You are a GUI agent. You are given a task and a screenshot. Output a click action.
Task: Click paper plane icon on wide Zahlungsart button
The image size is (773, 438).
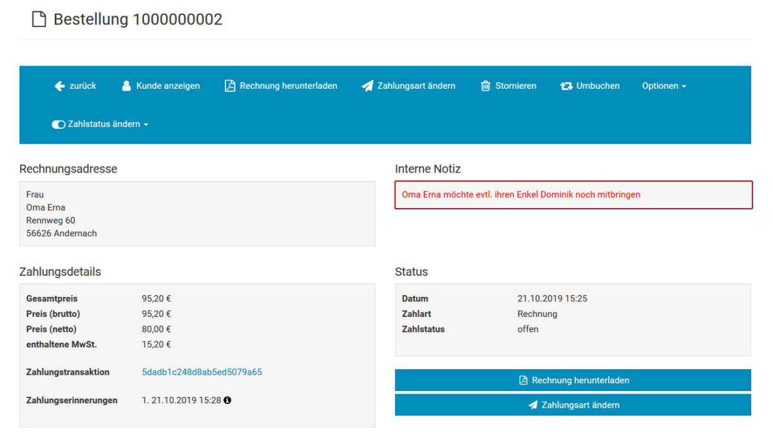533,405
